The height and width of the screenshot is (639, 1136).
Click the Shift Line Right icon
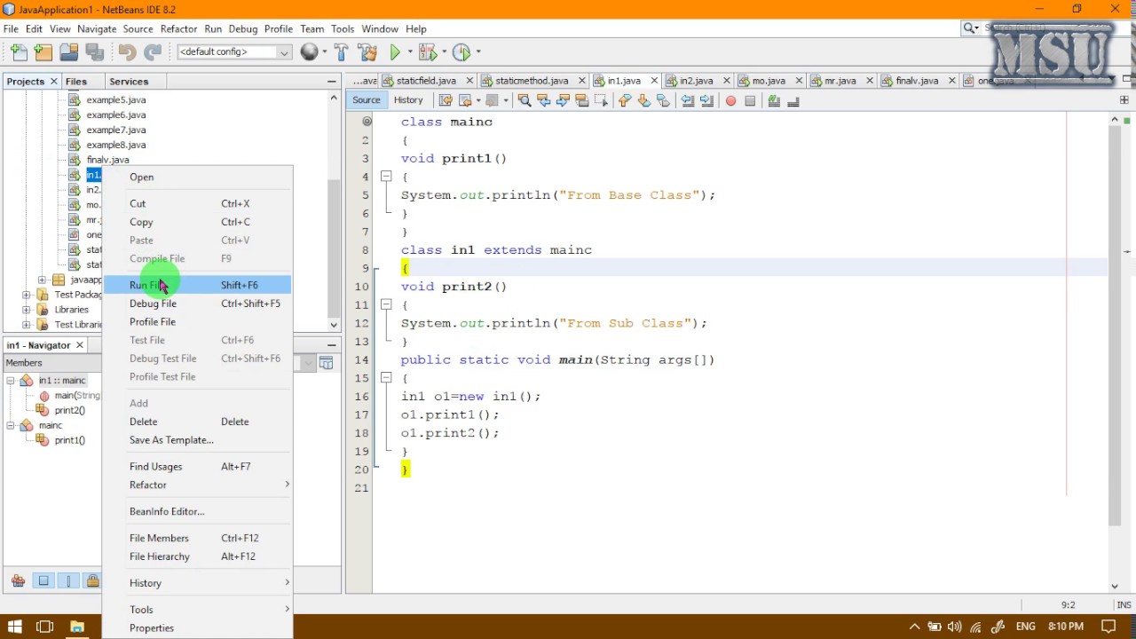tap(706, 100)
